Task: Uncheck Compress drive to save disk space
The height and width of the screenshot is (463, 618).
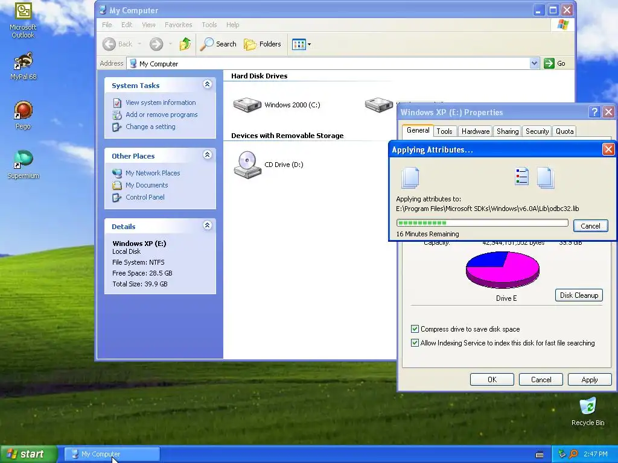Action: point(415,329)
